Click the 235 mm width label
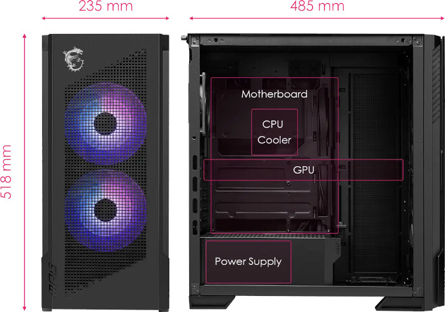This screenshot has width=445, height=312. [x=106, y=6]
